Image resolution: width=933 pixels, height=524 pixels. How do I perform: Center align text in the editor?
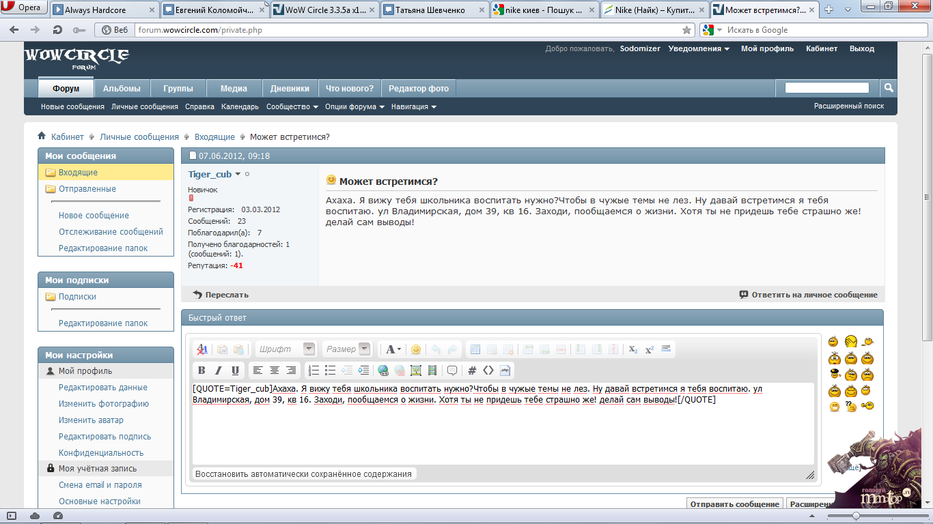pyautogui.click(x=275, y=370)
